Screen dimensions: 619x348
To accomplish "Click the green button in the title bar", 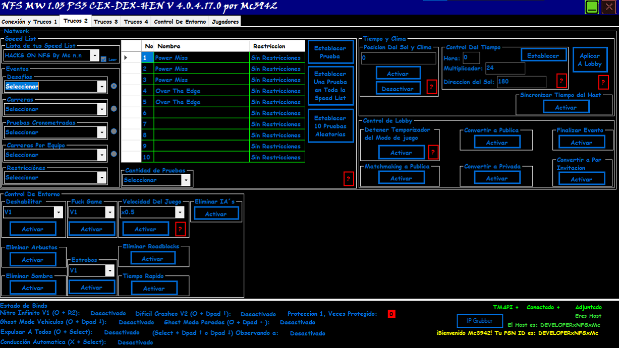I will coord(591,7).
